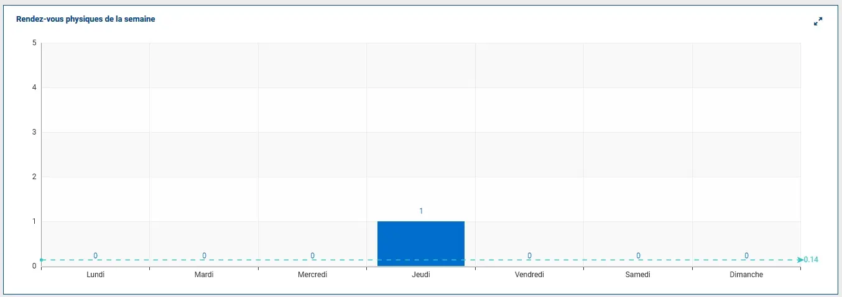Click the average line arrowhead marker
Image resolution: width=842 pixels, height=297 pixels.
[x=800, y=260]
